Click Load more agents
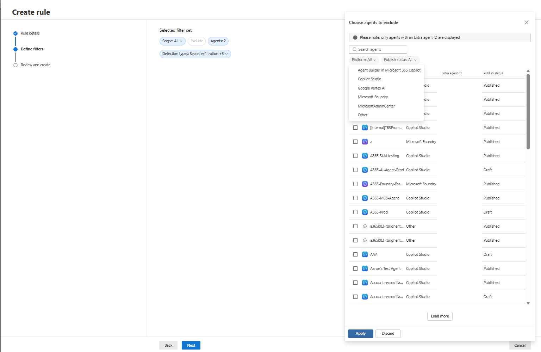The image size is (541, 352). 440,316
